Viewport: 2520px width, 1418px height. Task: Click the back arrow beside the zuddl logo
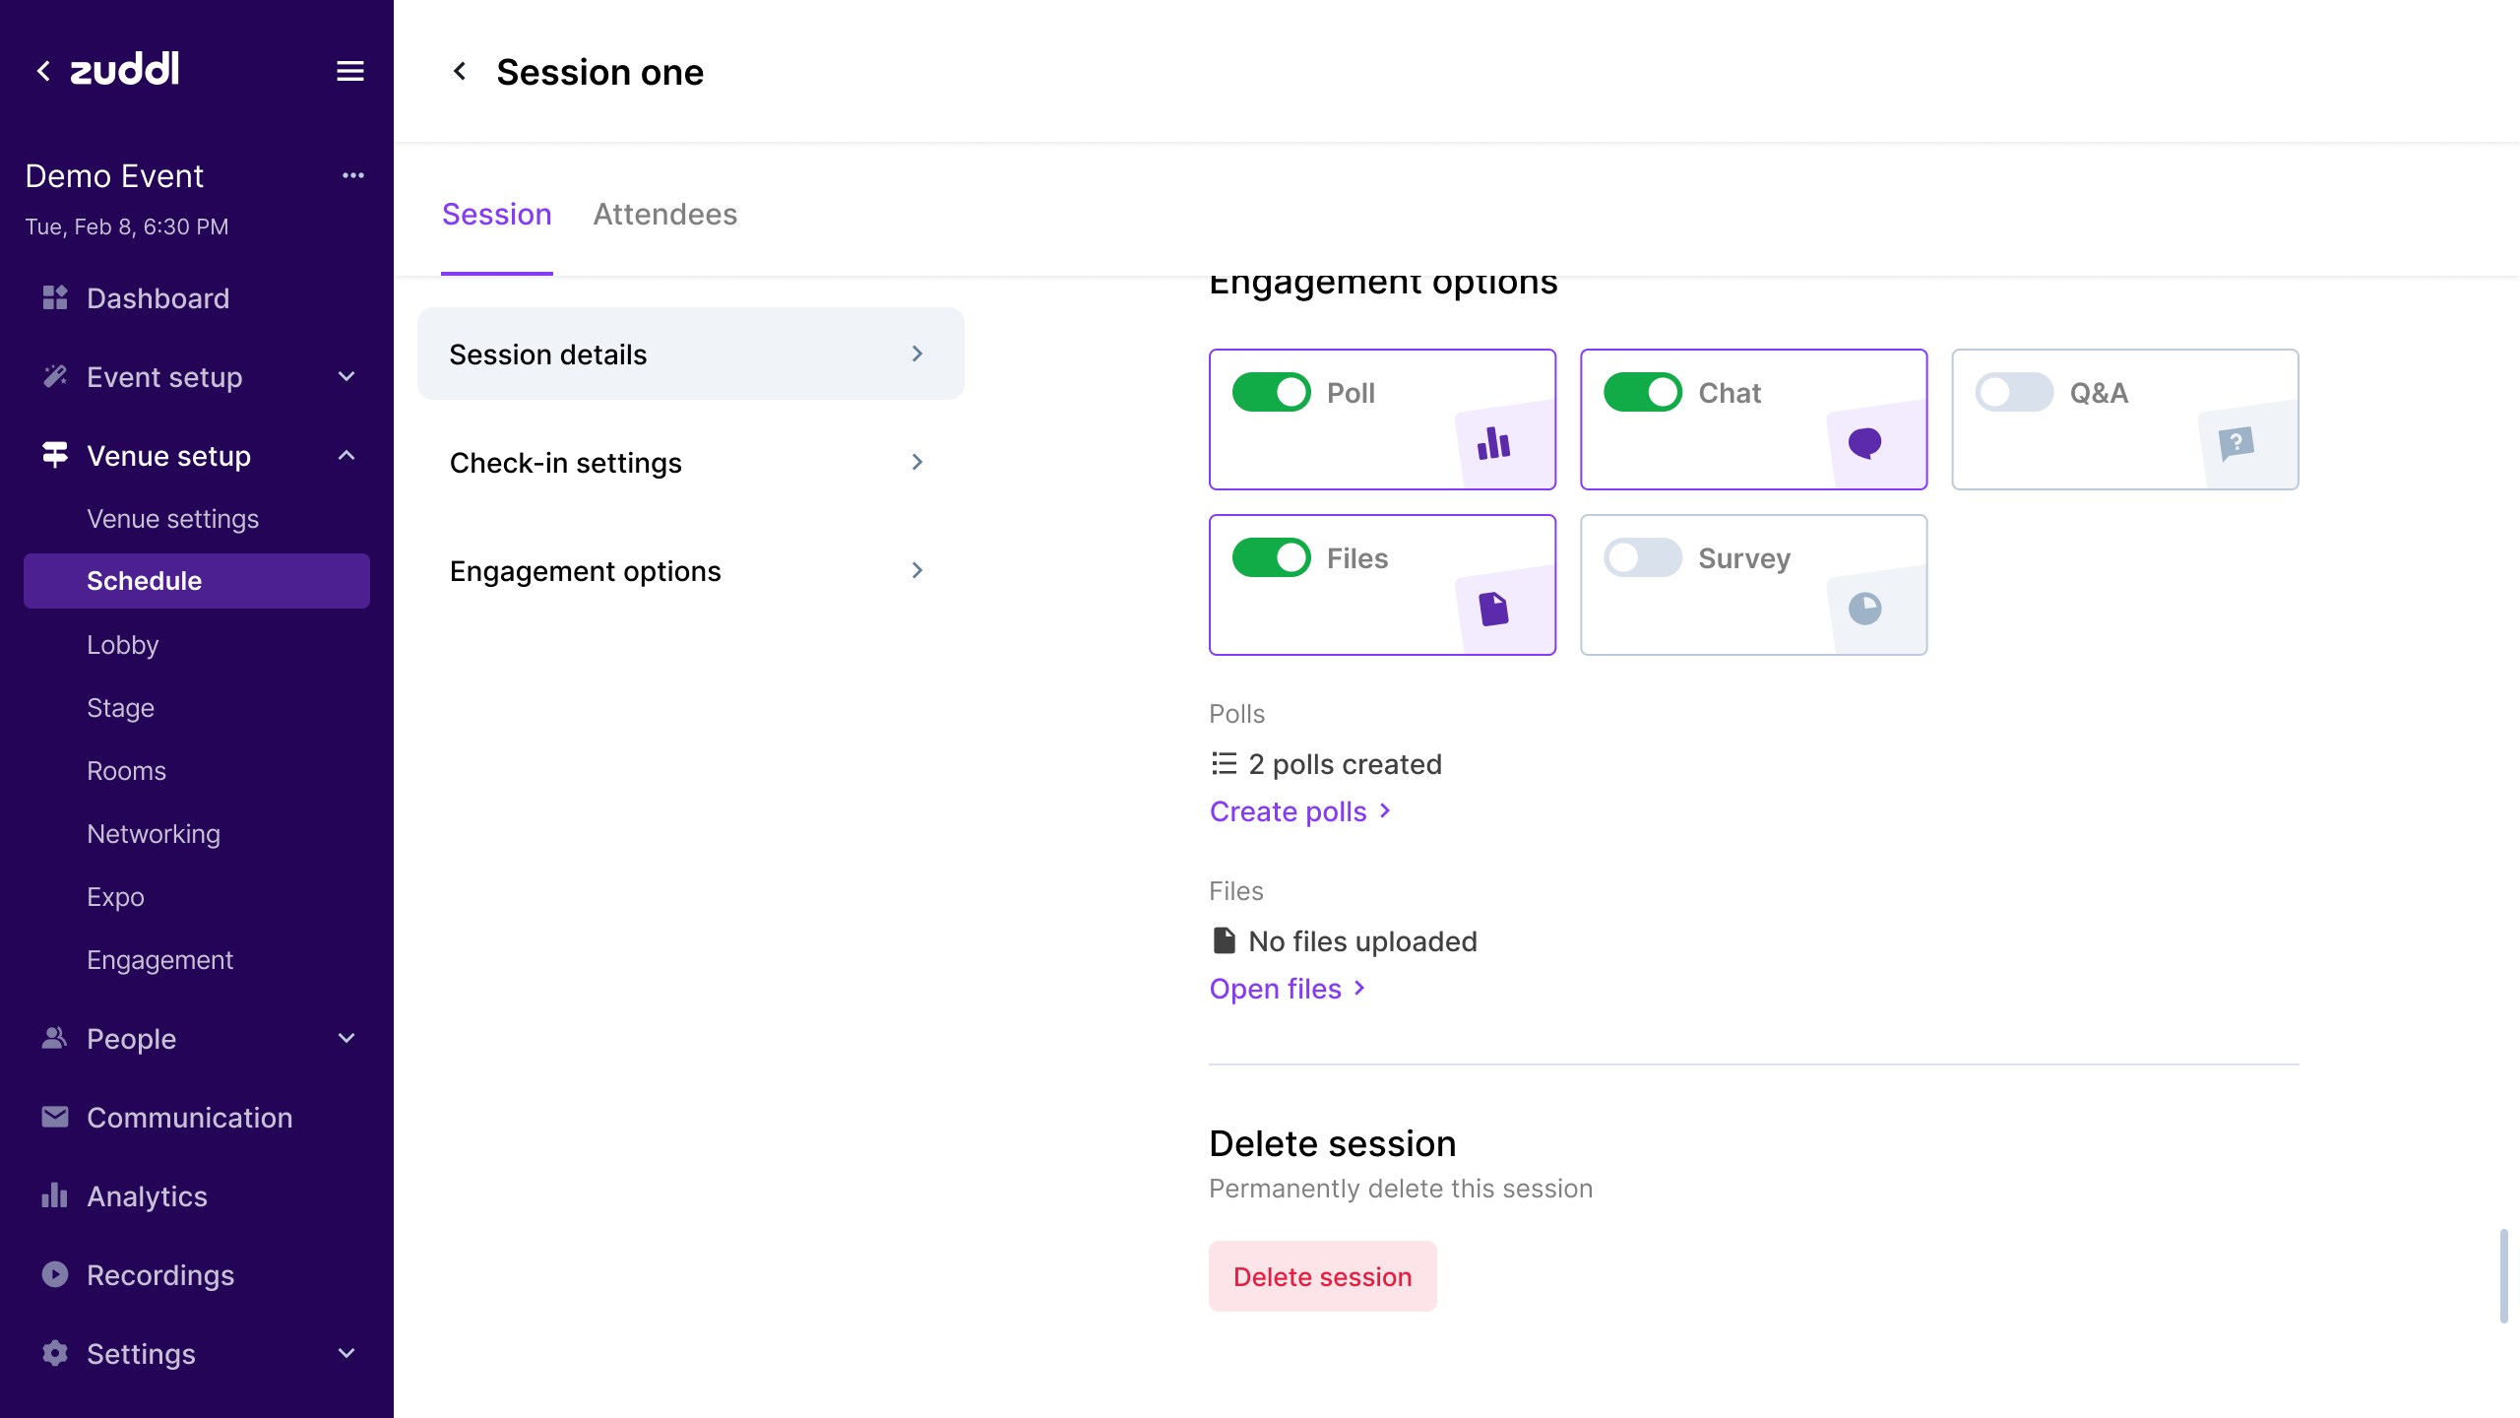tap(43, 71)
